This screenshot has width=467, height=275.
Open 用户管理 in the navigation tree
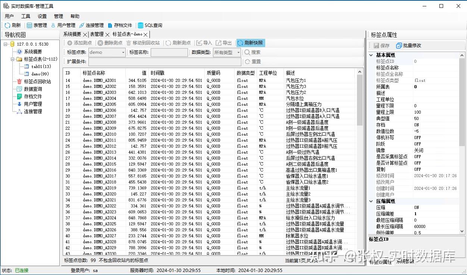click(x=33, y=104)
